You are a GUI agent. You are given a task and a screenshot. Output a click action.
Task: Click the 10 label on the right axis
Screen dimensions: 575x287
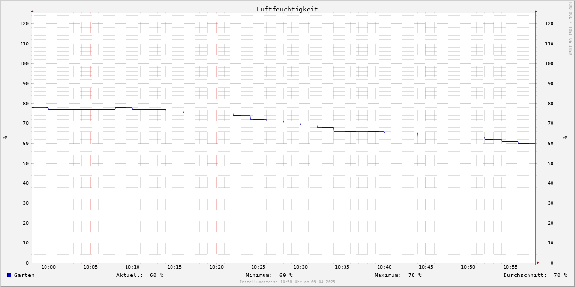(551, 243)
